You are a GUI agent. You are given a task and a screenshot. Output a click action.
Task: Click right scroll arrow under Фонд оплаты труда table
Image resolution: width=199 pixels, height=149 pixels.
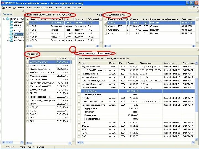coord(194,46)
